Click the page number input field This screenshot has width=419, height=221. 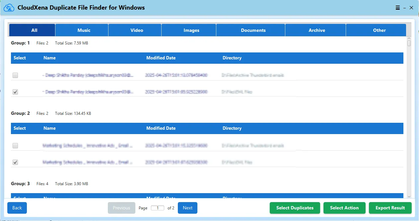coord(158,208)
